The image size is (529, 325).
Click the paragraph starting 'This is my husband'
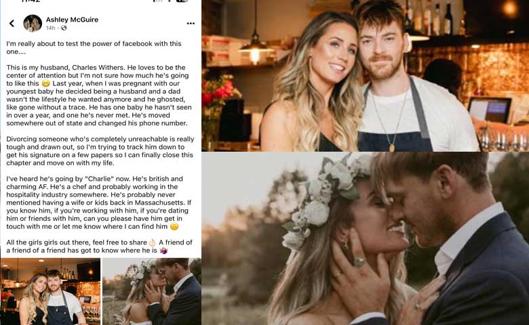click(x=99, y=95)
